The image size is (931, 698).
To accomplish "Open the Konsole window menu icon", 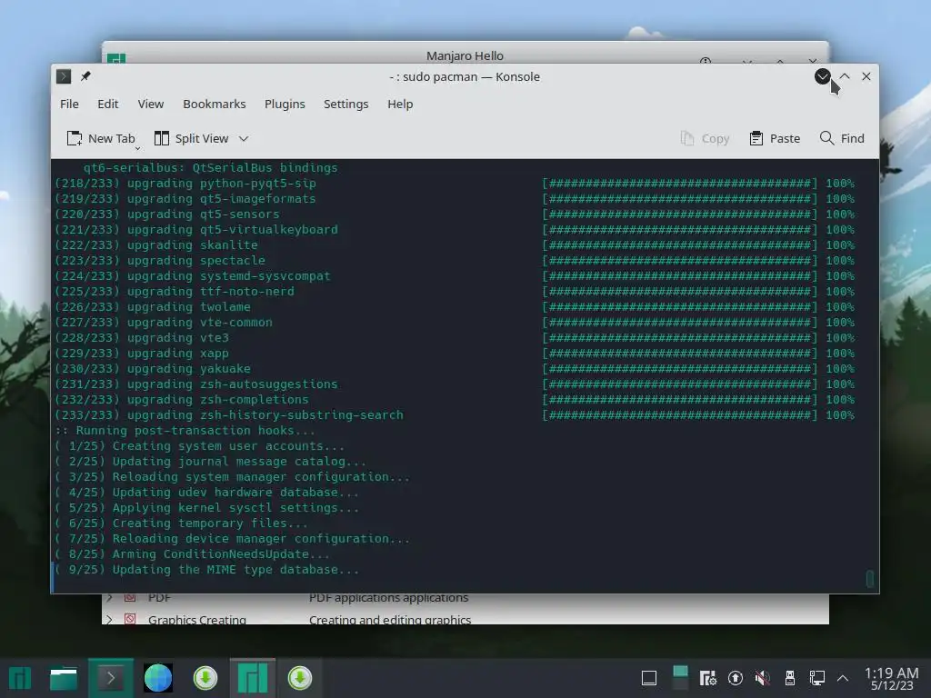I will click(64, 76).
